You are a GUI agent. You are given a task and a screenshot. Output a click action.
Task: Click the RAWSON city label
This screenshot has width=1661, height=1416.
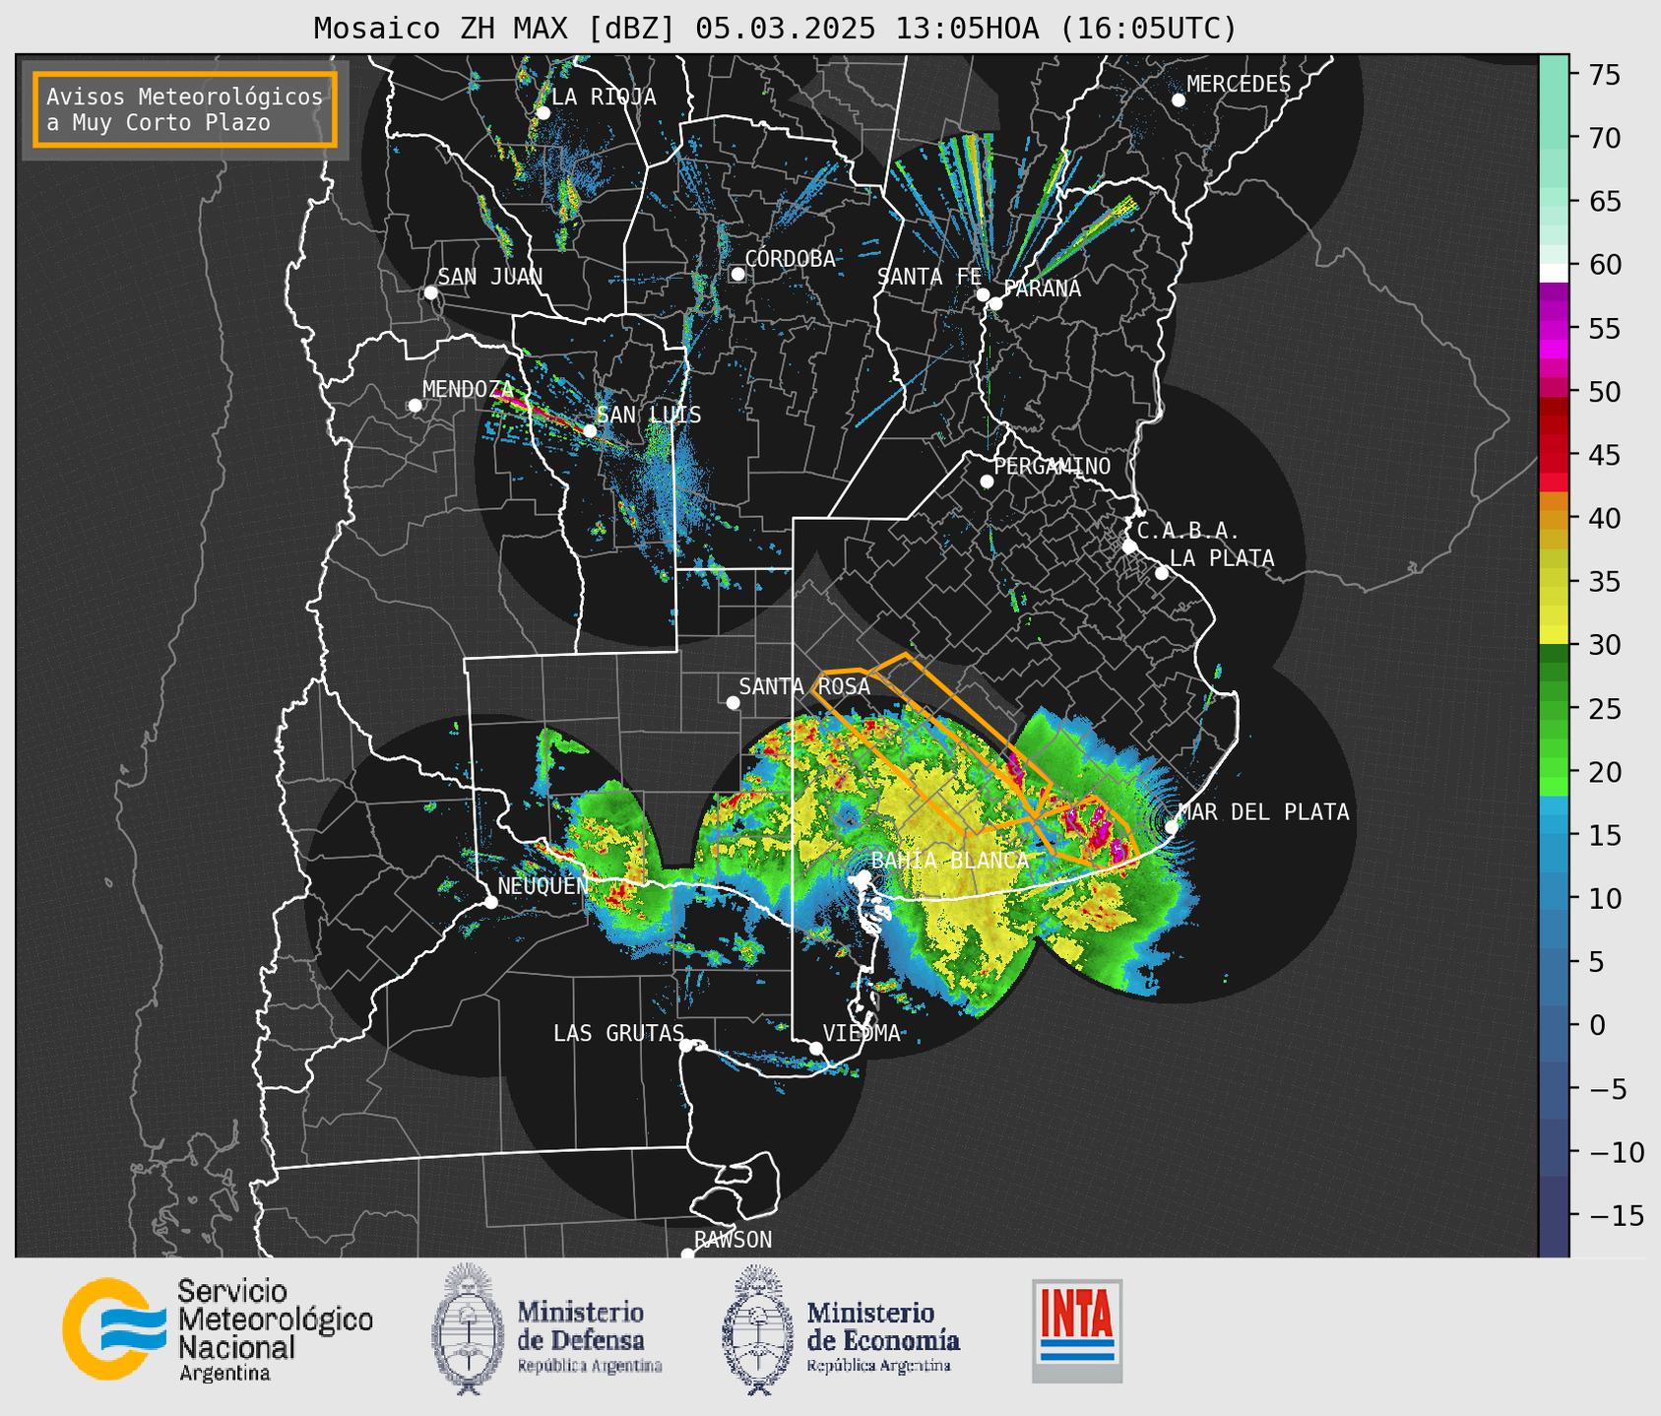pos(734,1240)
